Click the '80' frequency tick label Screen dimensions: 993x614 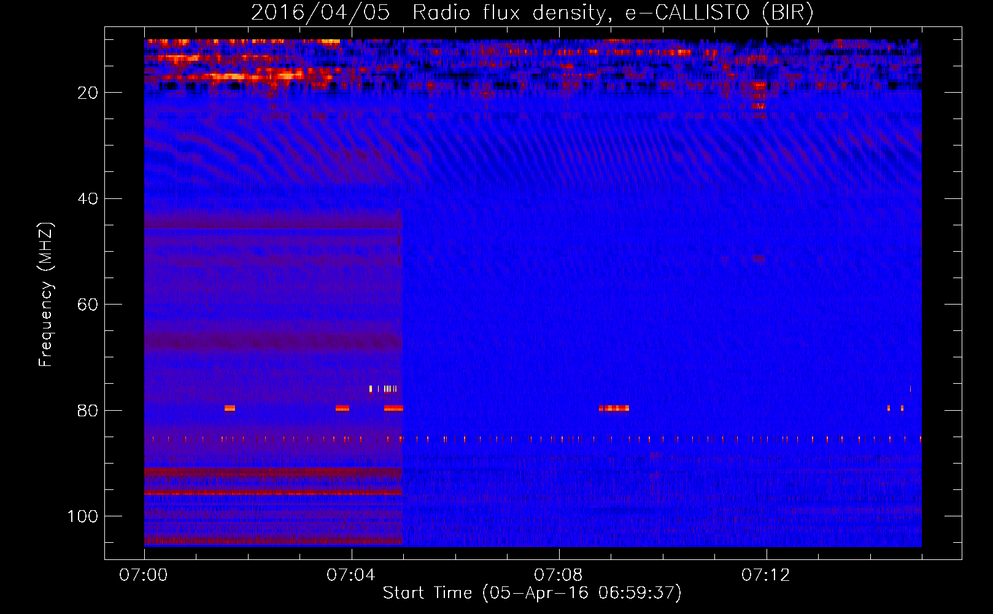coord(88,411)
